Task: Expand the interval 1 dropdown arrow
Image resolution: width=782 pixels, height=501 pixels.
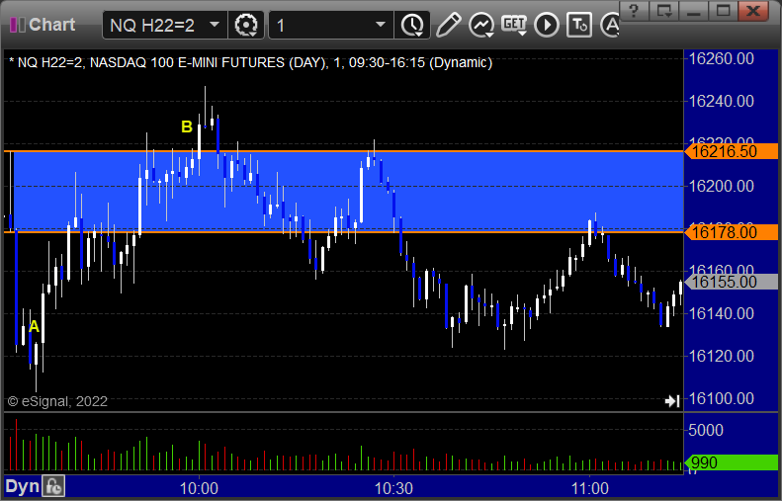Action: tap(381, 25)
